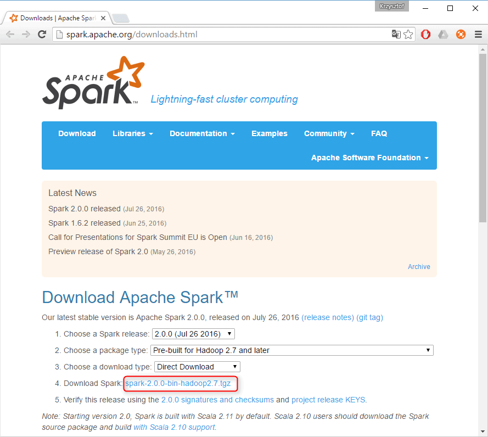Click the vertical scrollbar thumb
The height and width of the screenshot is (437, 488).
[483, 138]
